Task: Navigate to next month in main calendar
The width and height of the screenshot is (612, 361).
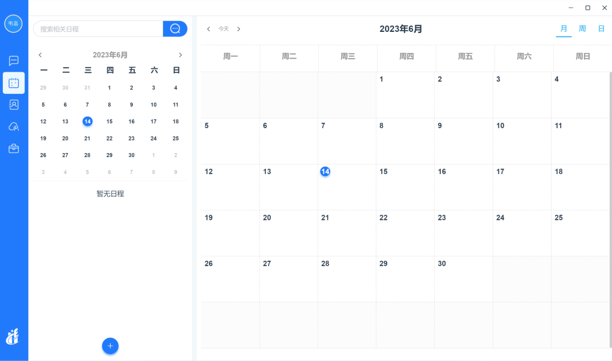Action: click(238, 29)
